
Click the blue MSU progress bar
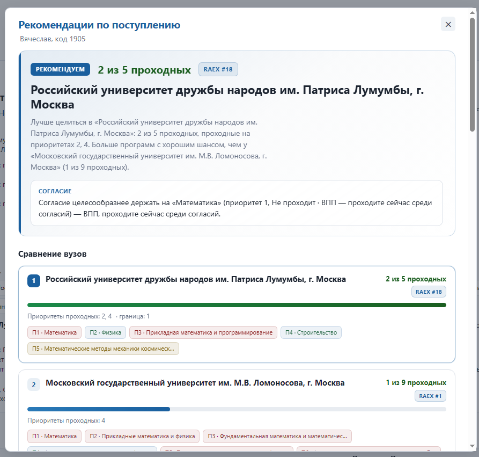99,409
